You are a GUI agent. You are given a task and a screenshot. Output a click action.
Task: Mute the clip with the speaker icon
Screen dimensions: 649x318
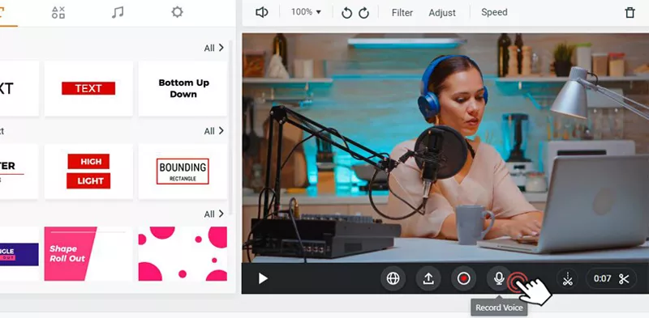[x=261, y=12]
